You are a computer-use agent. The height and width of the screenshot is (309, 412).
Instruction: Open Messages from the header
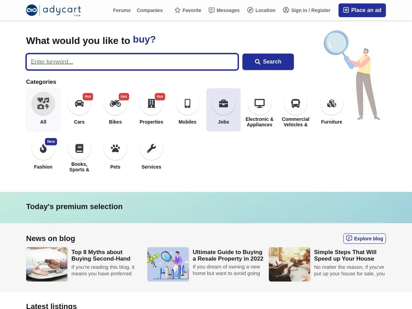[224, 10]
